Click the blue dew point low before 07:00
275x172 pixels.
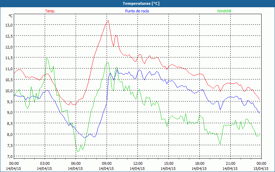[x=84, y=138]
